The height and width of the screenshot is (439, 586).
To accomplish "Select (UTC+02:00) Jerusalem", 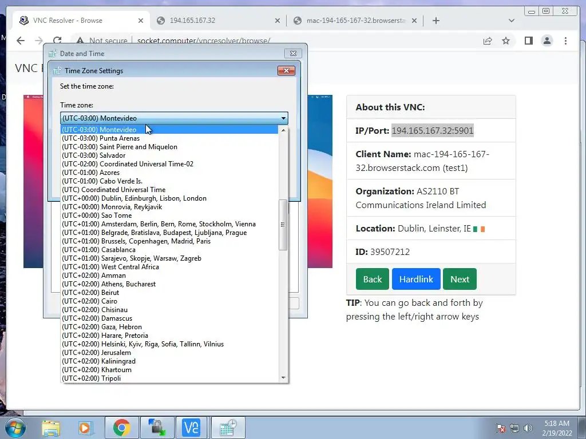I will (169, 353).
